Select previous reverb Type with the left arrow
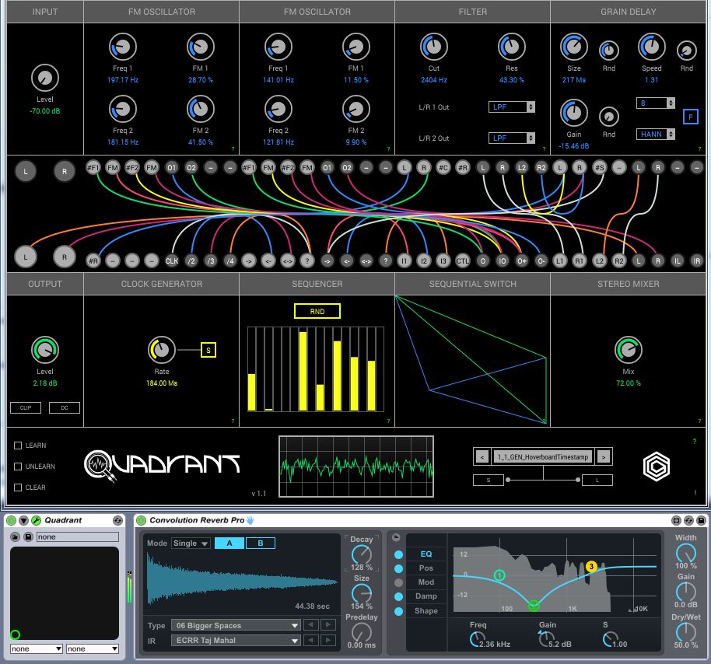711x664 pixels. coord(310,625)
